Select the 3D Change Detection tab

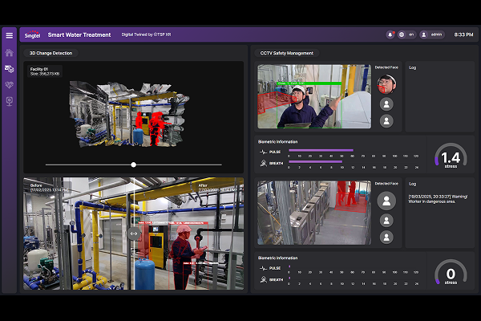coord(51,53)
